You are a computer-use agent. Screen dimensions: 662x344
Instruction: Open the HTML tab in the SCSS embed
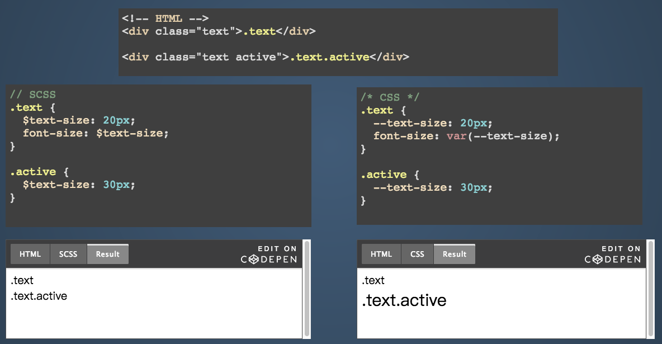pyautogui.click(x=30, y=254)
